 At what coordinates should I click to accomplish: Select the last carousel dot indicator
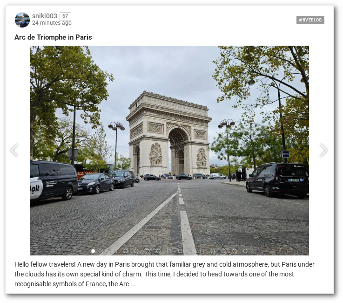tap(245, 251)
